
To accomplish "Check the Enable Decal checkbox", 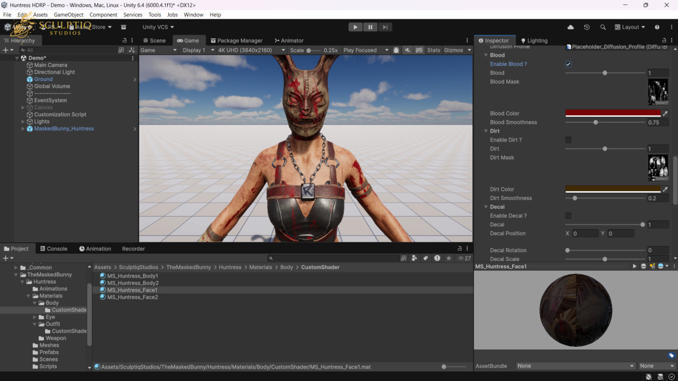I will click(x=568, y=216).
